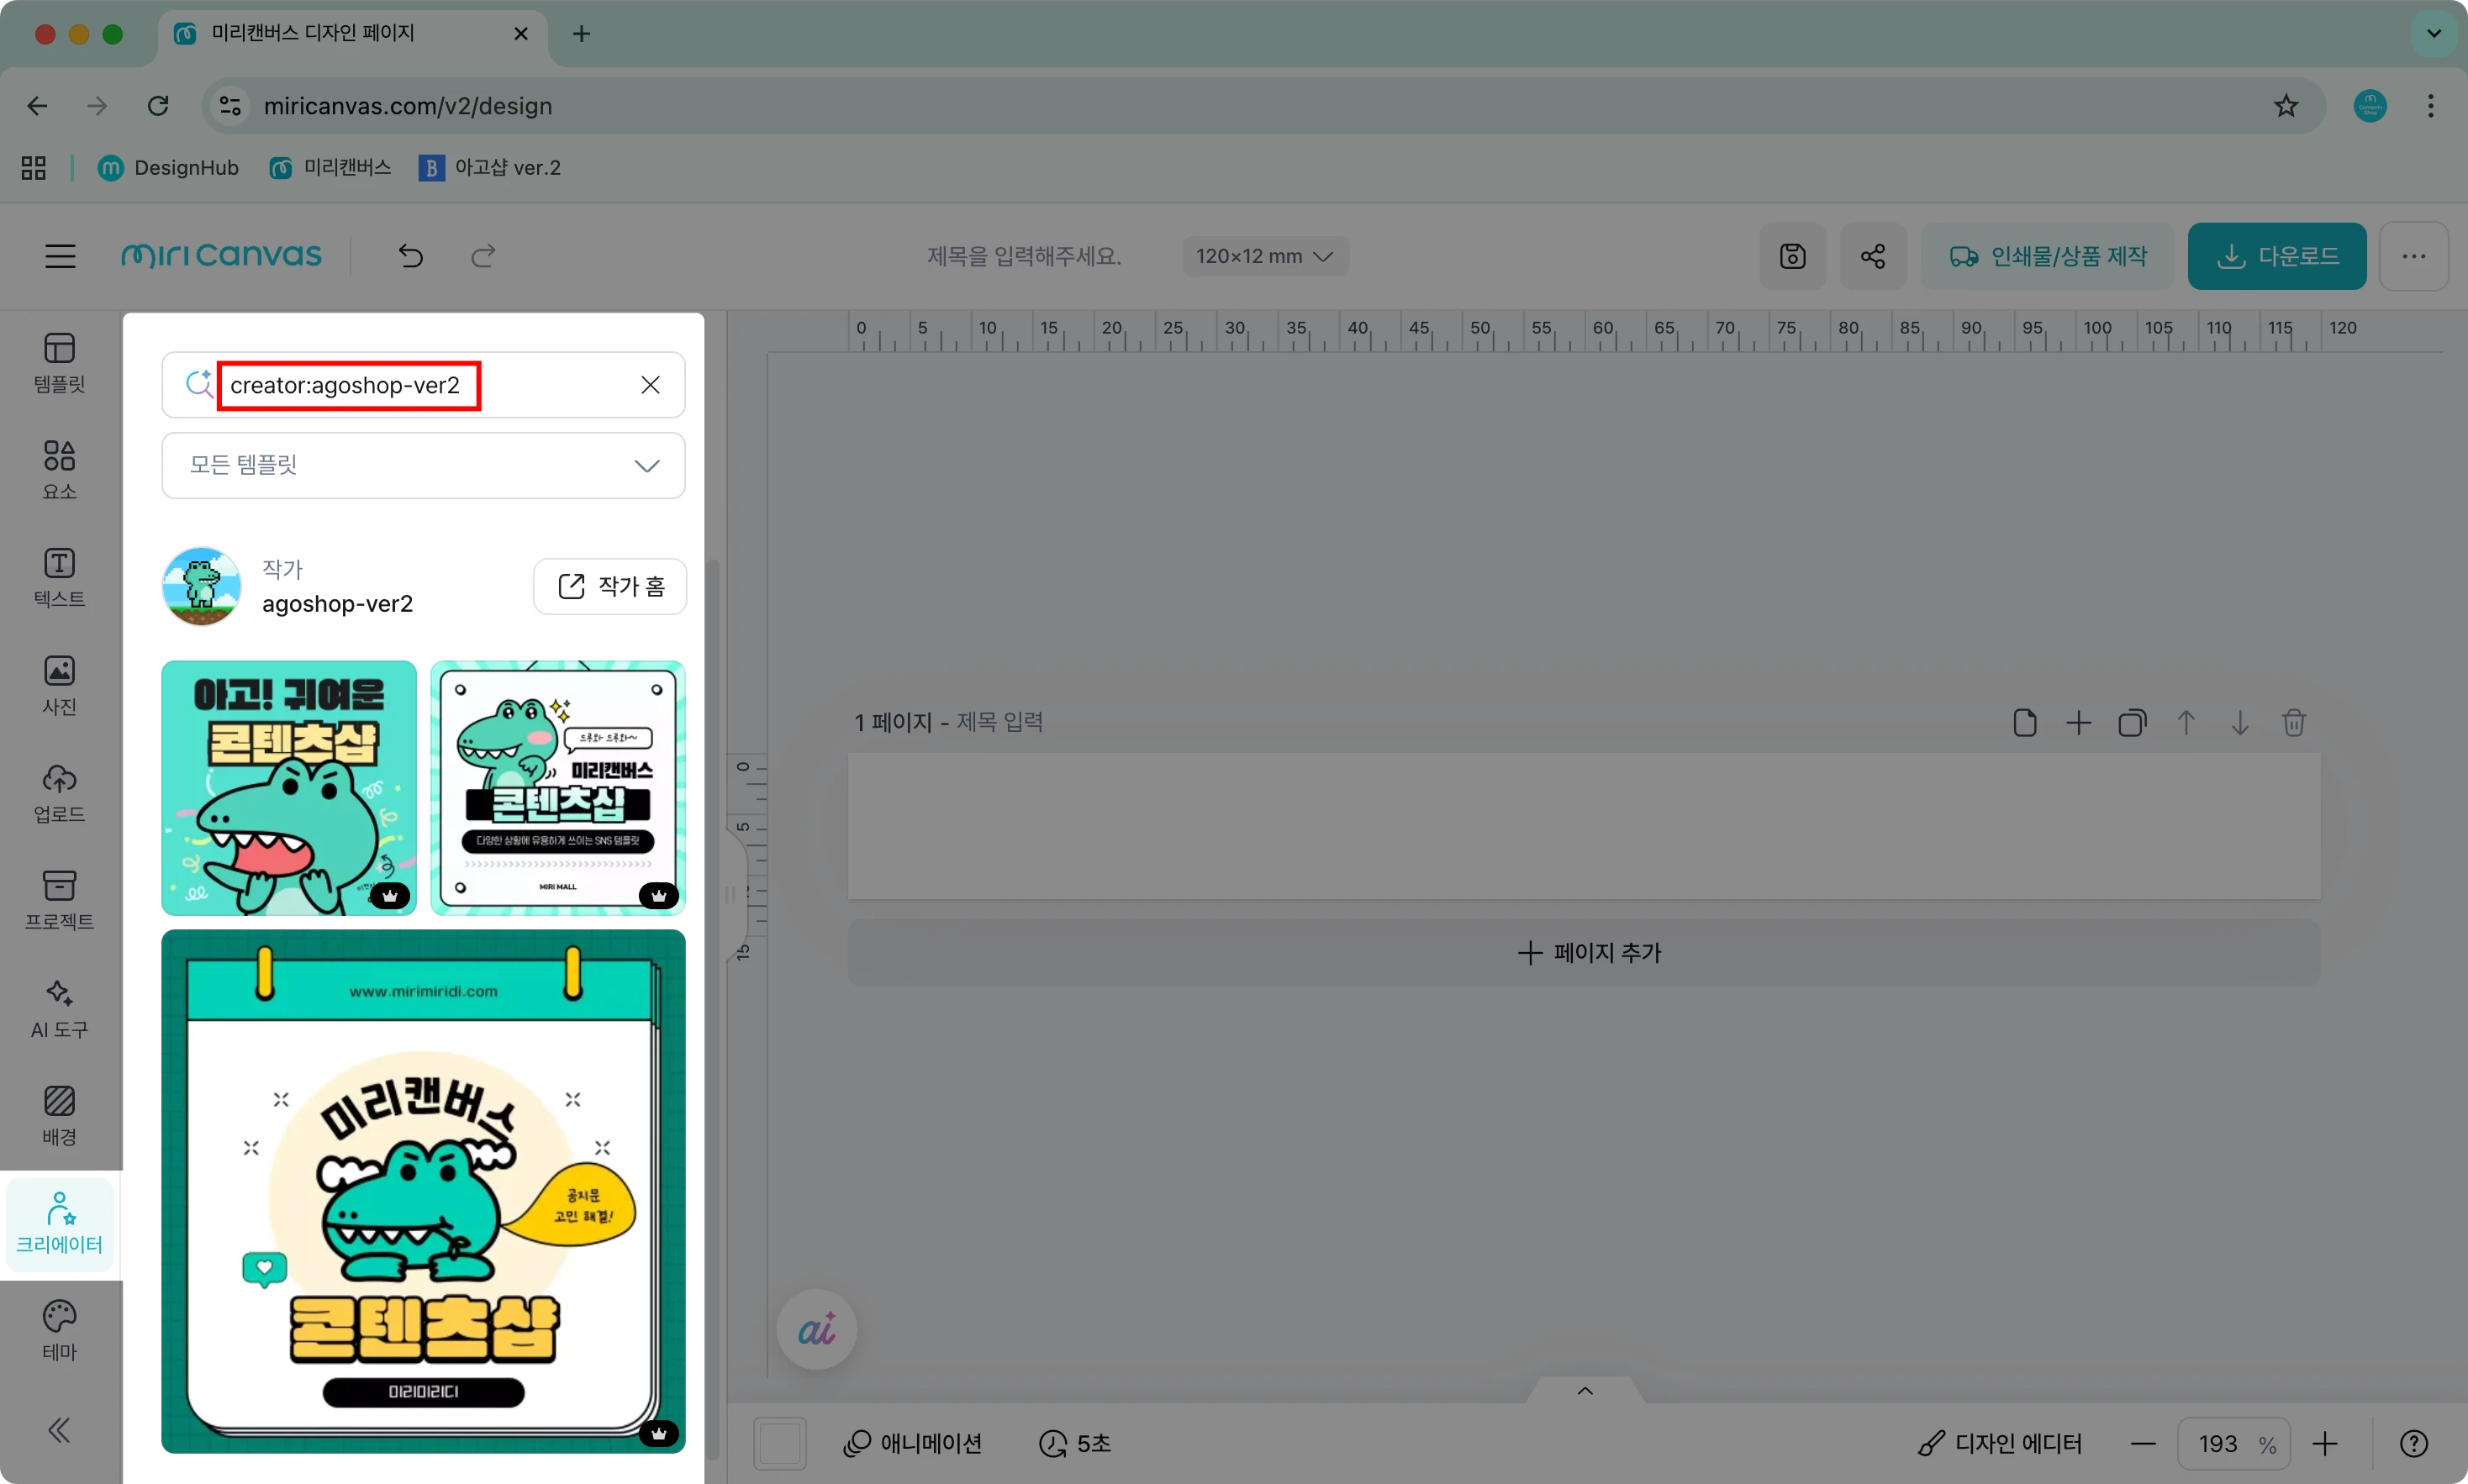Click the share icon button
2468x1484 pixels.
pyautogui.click(x=1872, y=256)
